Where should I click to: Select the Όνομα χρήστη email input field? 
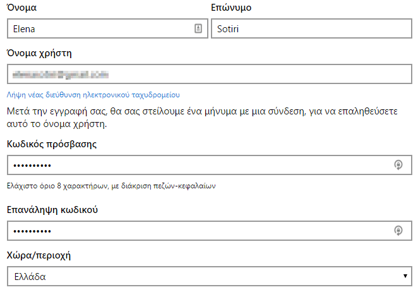click(x=210, y=74)
